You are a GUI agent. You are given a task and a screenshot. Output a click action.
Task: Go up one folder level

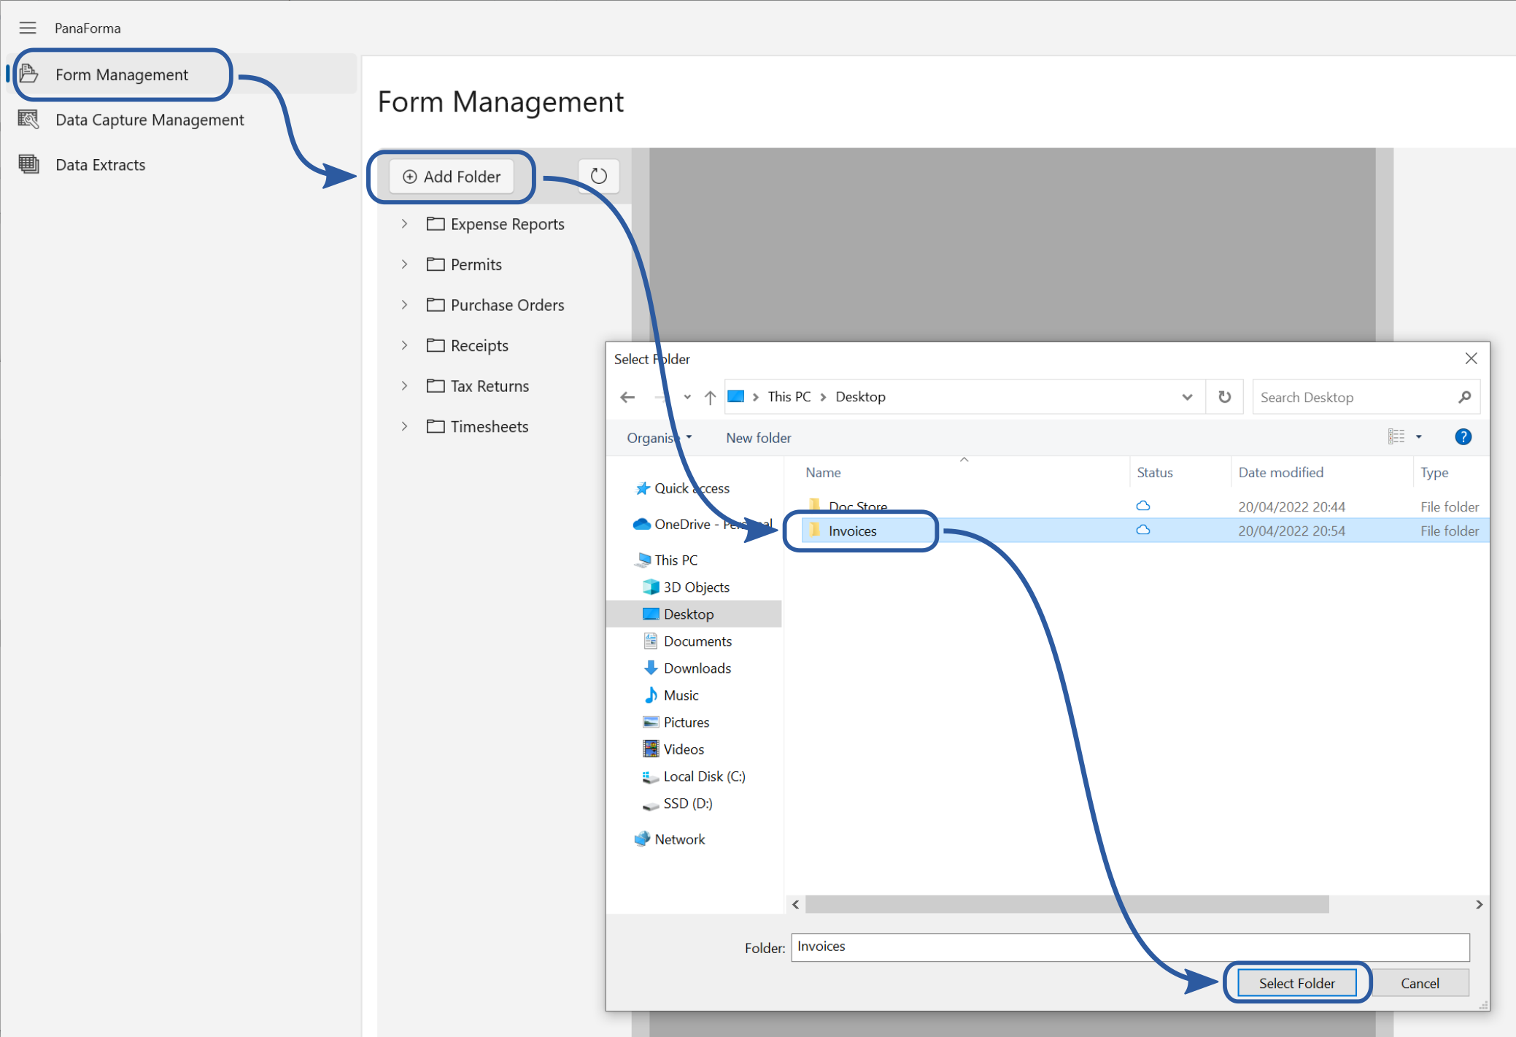click(710, 397)
